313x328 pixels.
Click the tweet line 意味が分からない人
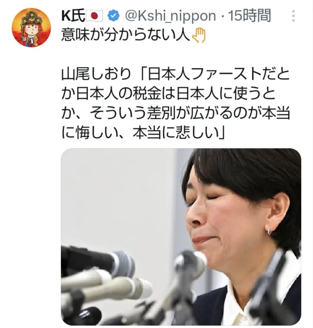click(126, 36)
